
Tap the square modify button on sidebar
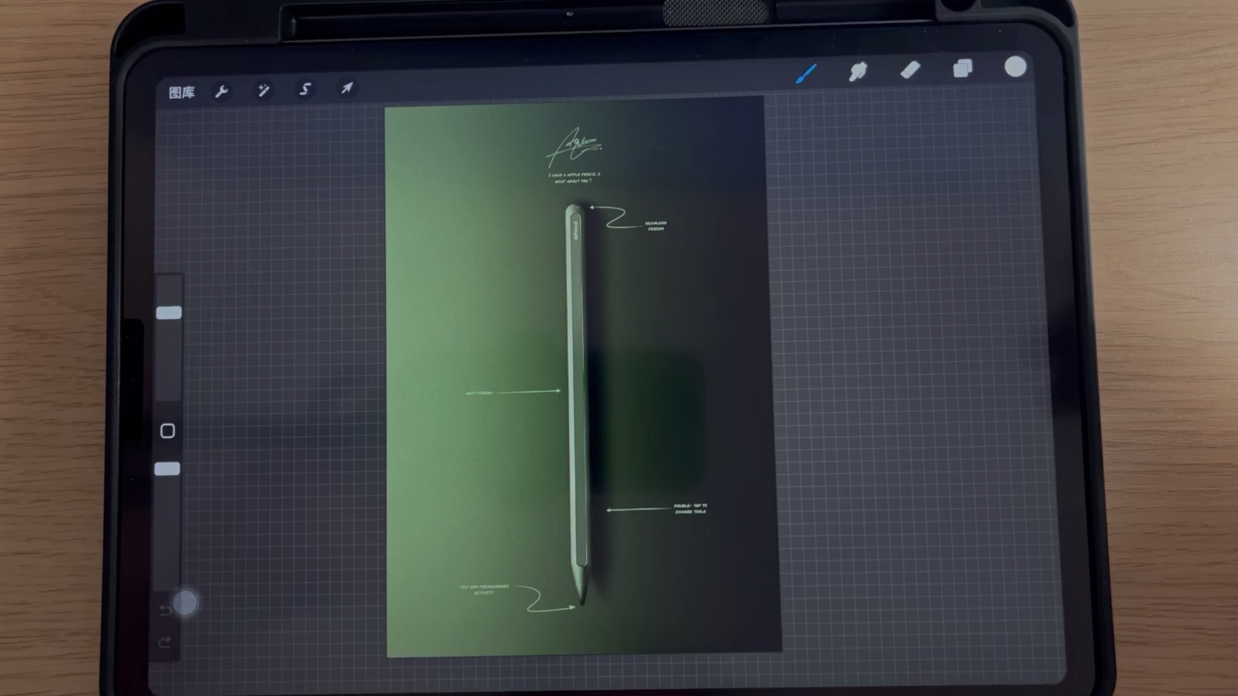(168, 430)
